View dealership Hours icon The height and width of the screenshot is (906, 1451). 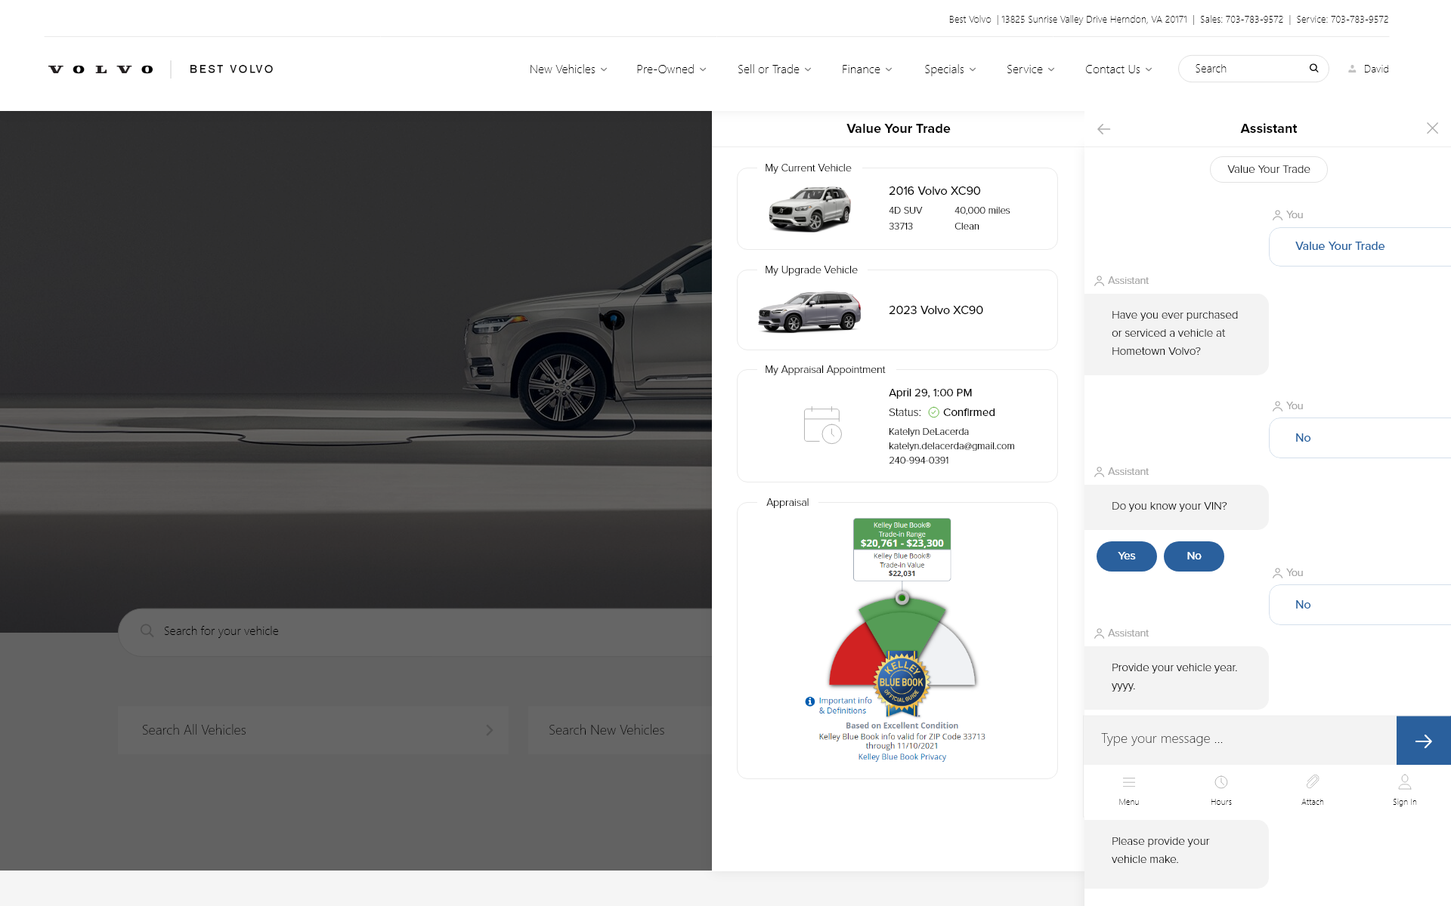pyautogui.click(x=1221, y=783)
